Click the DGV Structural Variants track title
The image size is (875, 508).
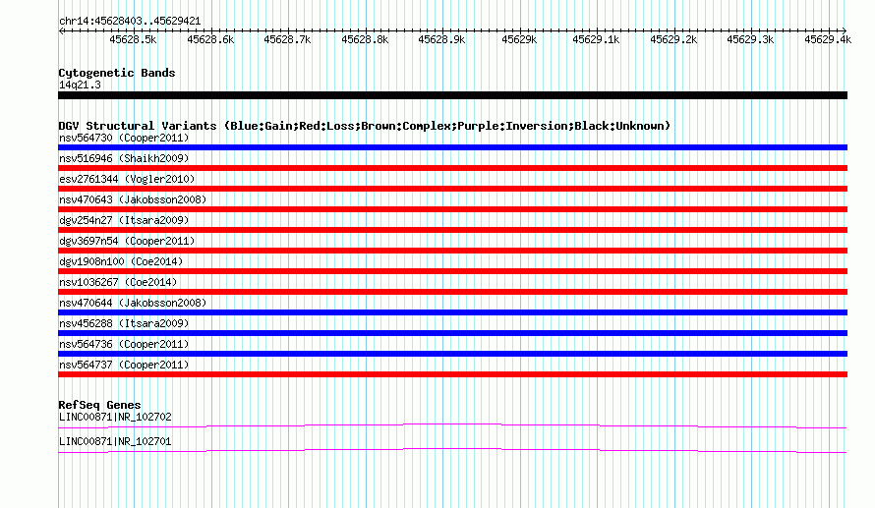point(365,126)
